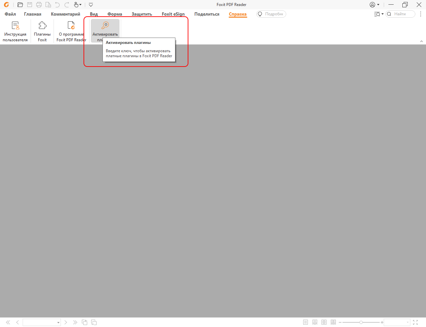Open Инструкция пользователя user manual
This screenshot has width=426, height=327.
(x=15, y=31)
